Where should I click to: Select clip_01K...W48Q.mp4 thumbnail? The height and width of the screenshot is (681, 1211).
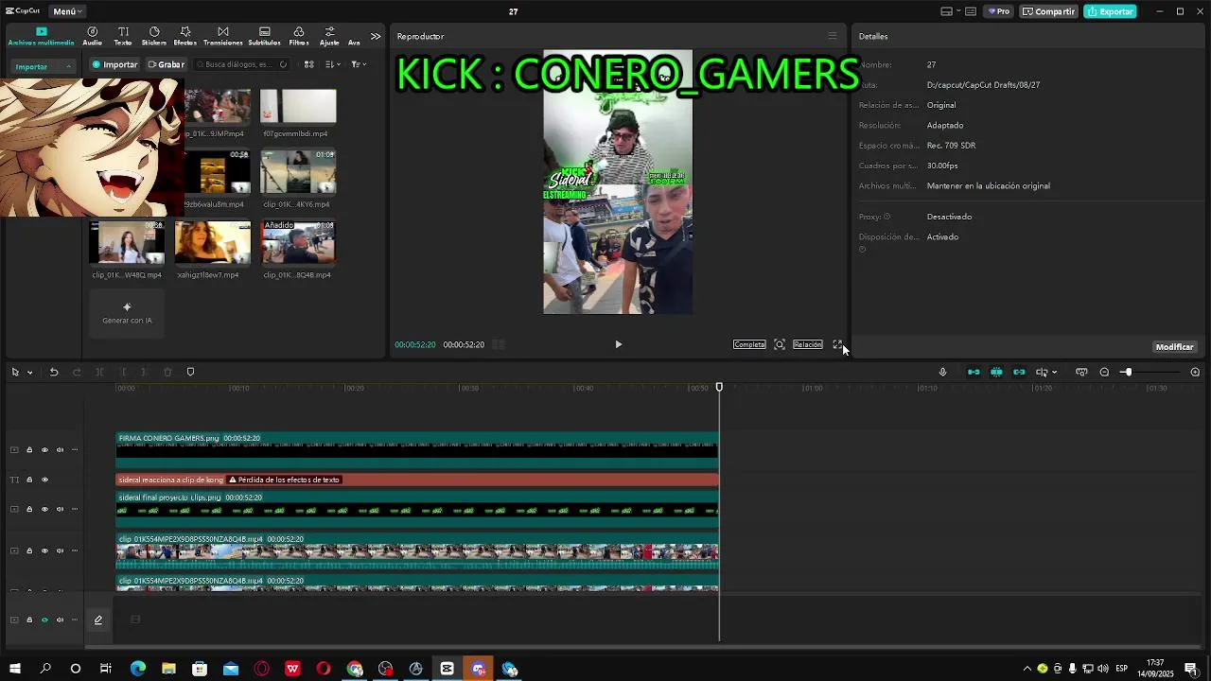[127, 243]
